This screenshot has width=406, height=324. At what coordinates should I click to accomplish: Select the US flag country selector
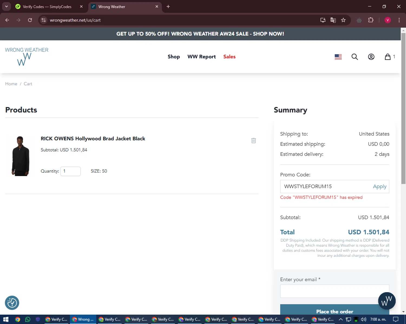(x=338, y=57)
